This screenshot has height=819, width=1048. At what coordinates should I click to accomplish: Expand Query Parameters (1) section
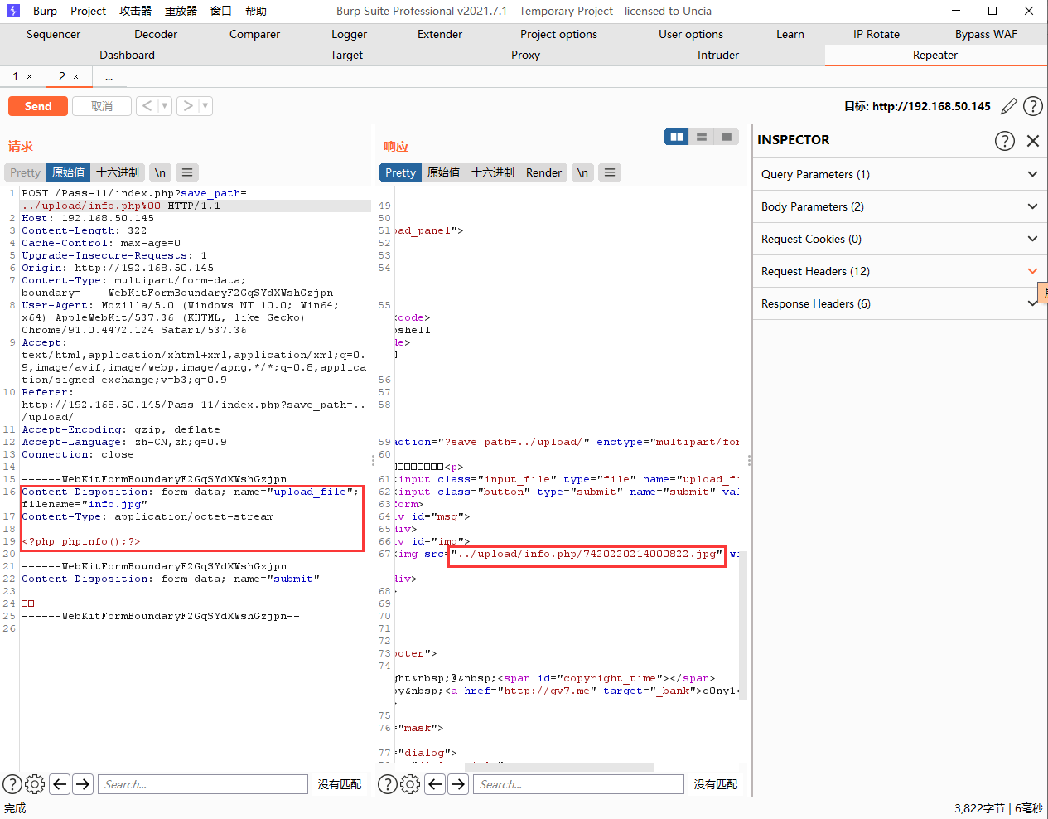tap(899, 174)
